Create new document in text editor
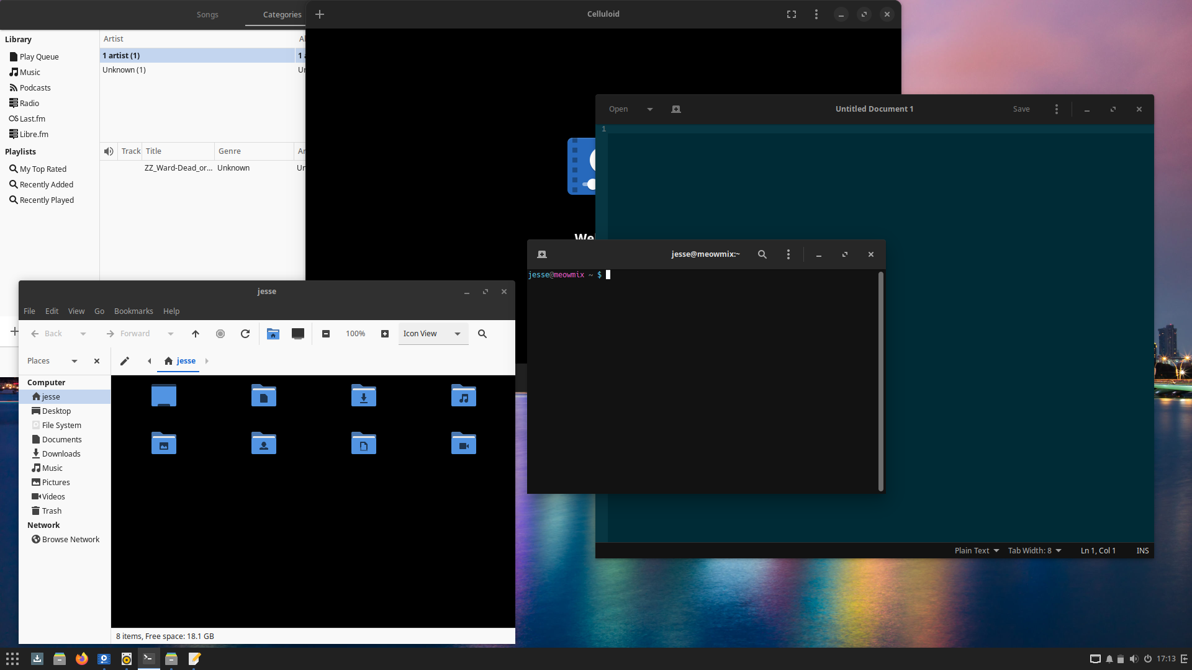The width and height of the screenshot is (1192, 670). (x=676, y=109)
